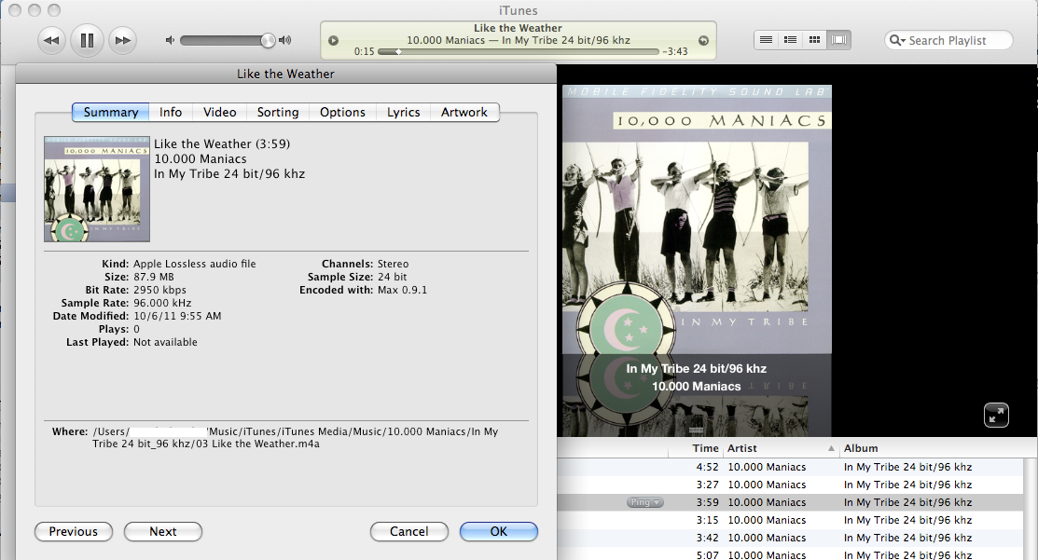Open the Artwork tab
The height and width of the screenshot is (560, 1038).
click(x=464, y=113)
